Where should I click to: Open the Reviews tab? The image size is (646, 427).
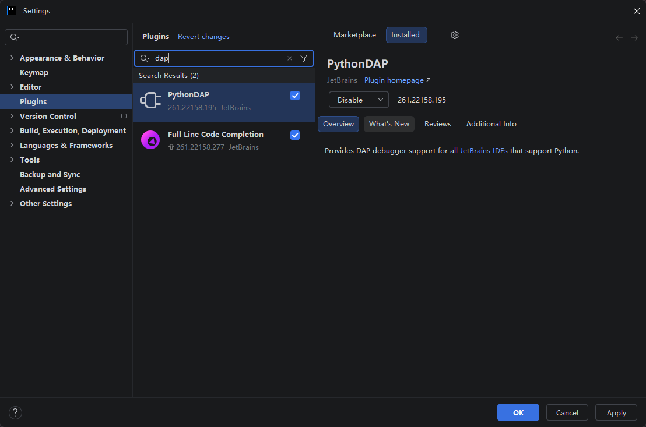437,124
